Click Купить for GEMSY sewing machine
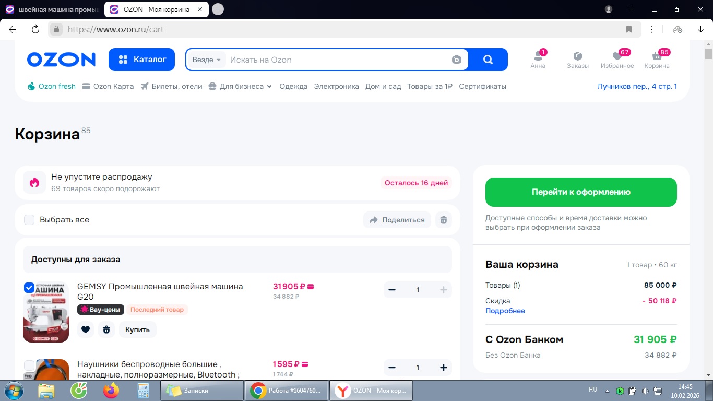 point(138,329)
